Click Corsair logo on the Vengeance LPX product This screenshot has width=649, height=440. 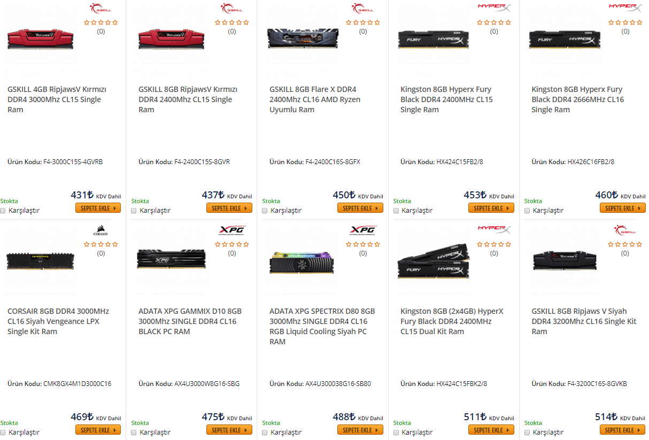tap(101, 231)
